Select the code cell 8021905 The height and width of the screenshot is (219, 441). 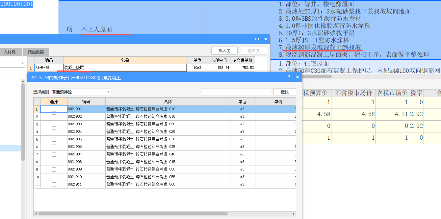pos(86,139)
